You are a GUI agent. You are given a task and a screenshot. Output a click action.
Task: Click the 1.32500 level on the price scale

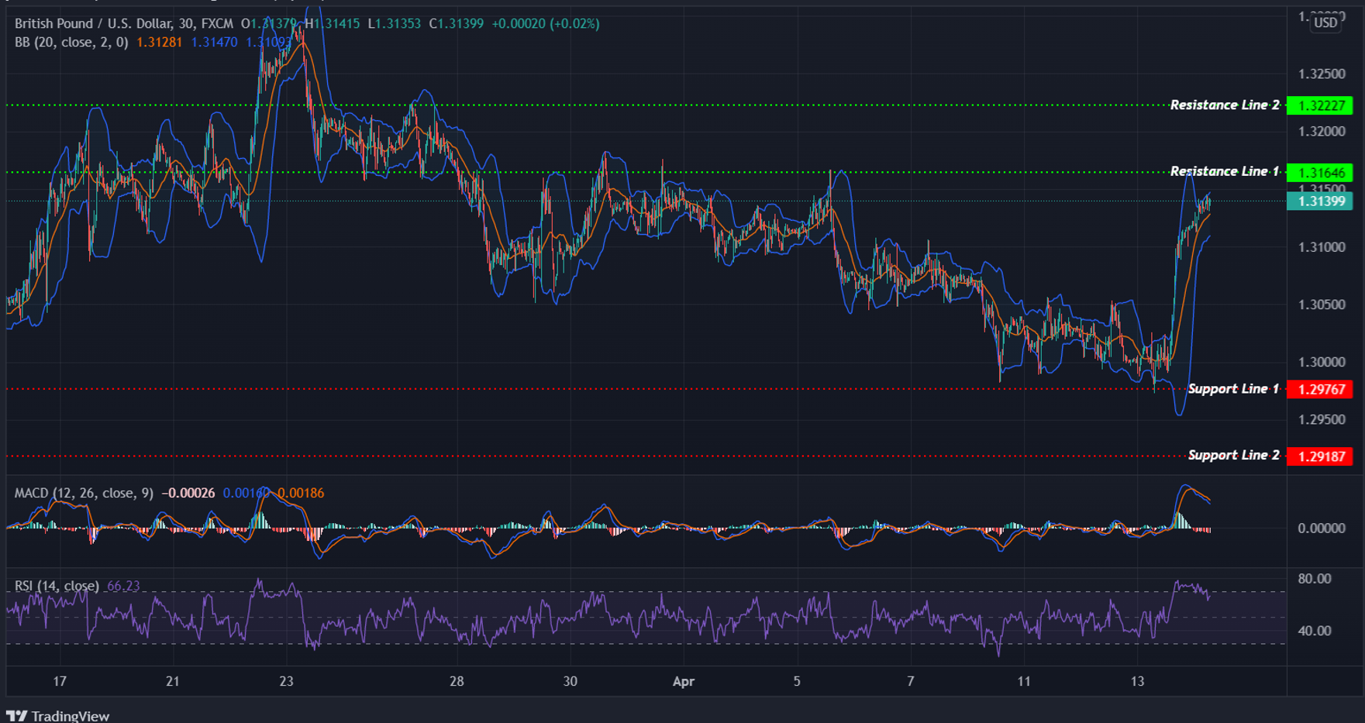click(1323, 74)
